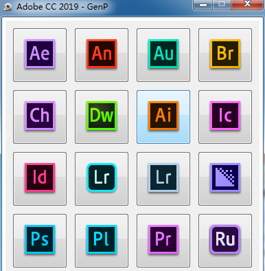The width and height of the screenshot is (265, 271).
Task: Choose the InDesign (Id) icon
Action: (40, 179)
